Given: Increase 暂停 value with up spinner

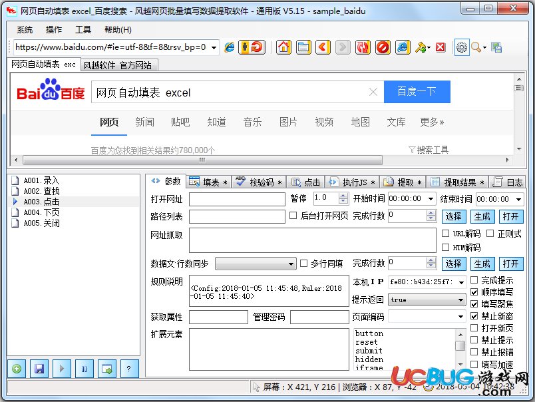Looking at the screenshot, I should (x=343, y=196).
